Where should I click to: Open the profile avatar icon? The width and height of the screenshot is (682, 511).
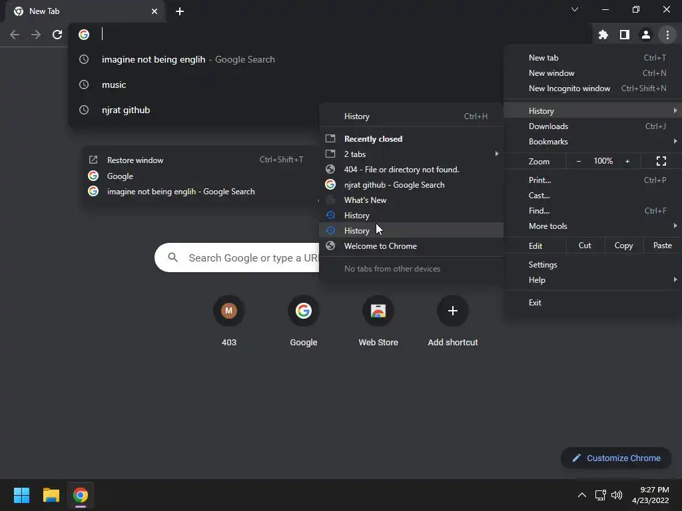coord(646,35)
